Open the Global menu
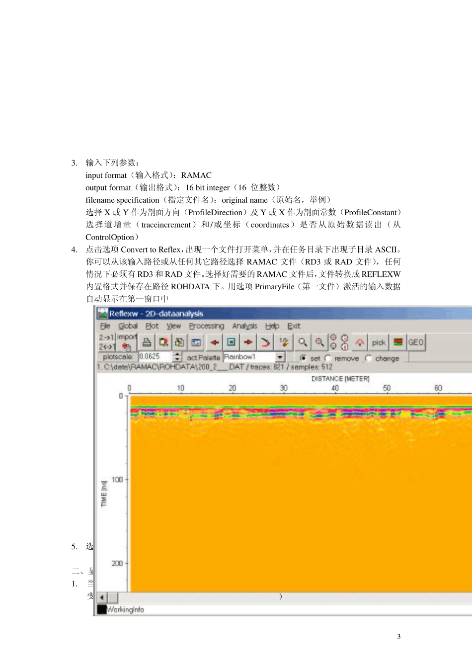 (128, 326)
